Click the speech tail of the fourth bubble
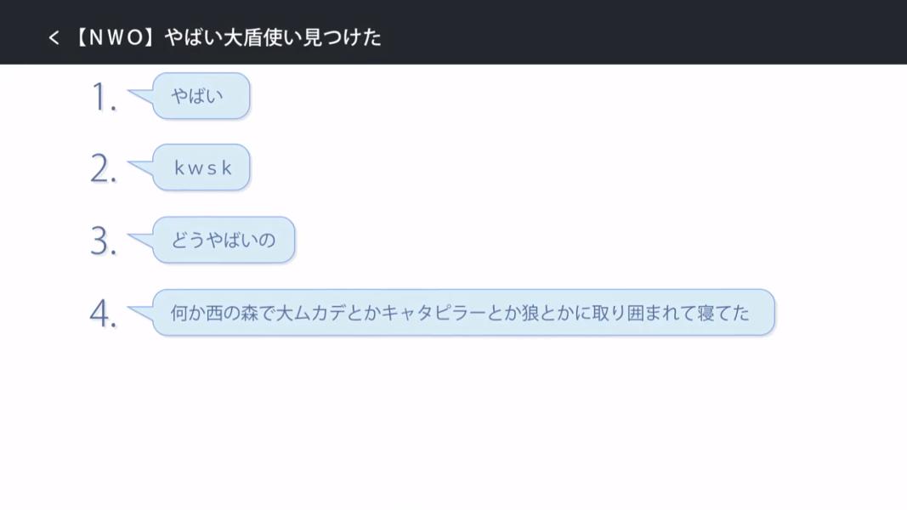The image size is (907, 510). pyautogui.click(x=140, y=313)
